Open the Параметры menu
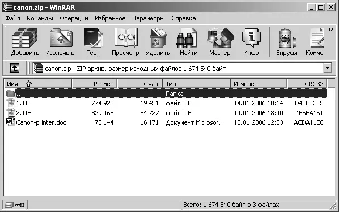The image size is (339, 212). pos(149,18)
